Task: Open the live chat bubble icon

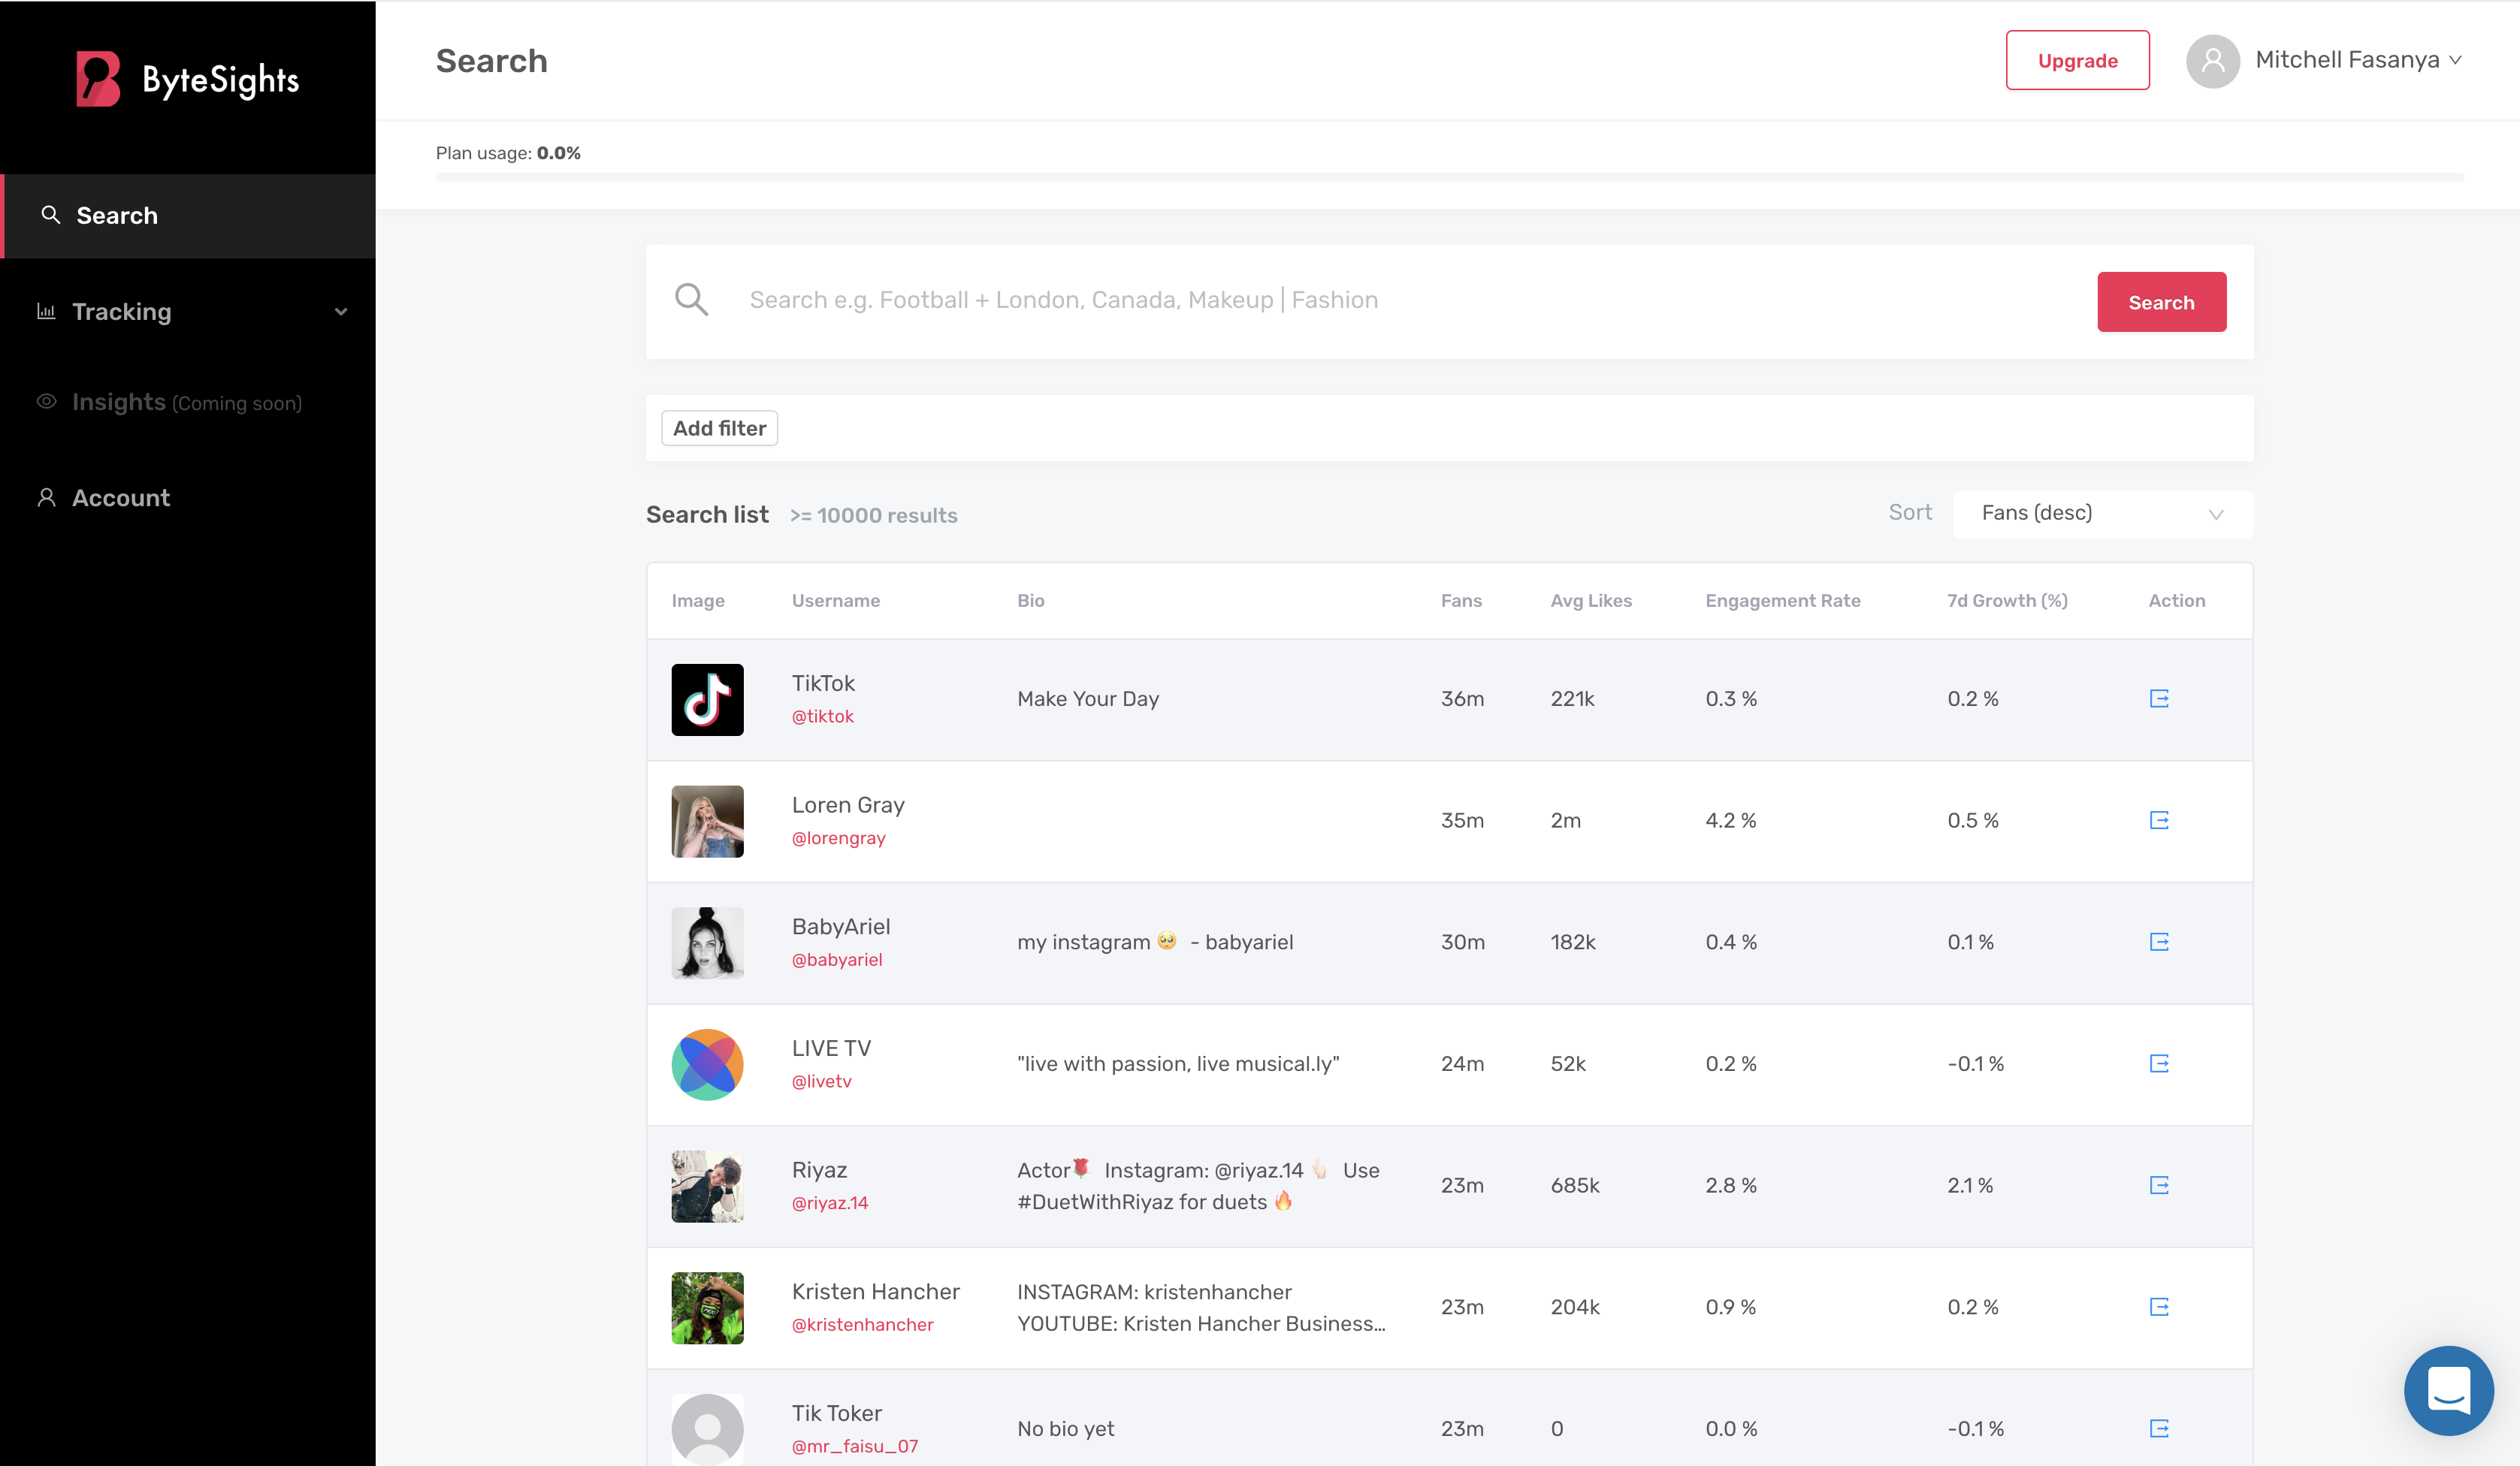Action: click(x=2449, y=1390)
